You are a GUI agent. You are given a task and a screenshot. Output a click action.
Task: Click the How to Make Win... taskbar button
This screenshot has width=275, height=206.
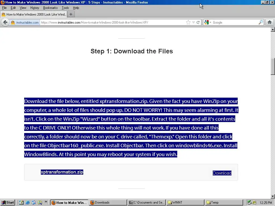[70, 203]
